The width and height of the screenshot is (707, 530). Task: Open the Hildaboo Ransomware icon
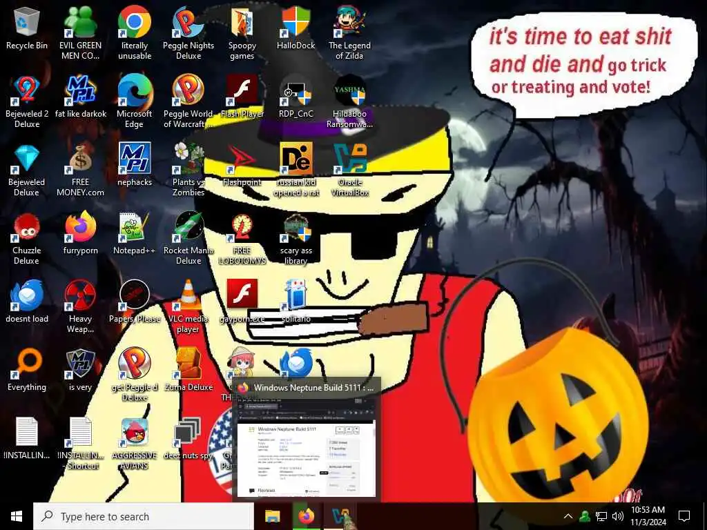tap(349, 90)
